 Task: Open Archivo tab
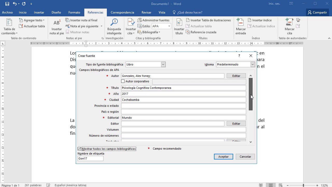(7, 12)
